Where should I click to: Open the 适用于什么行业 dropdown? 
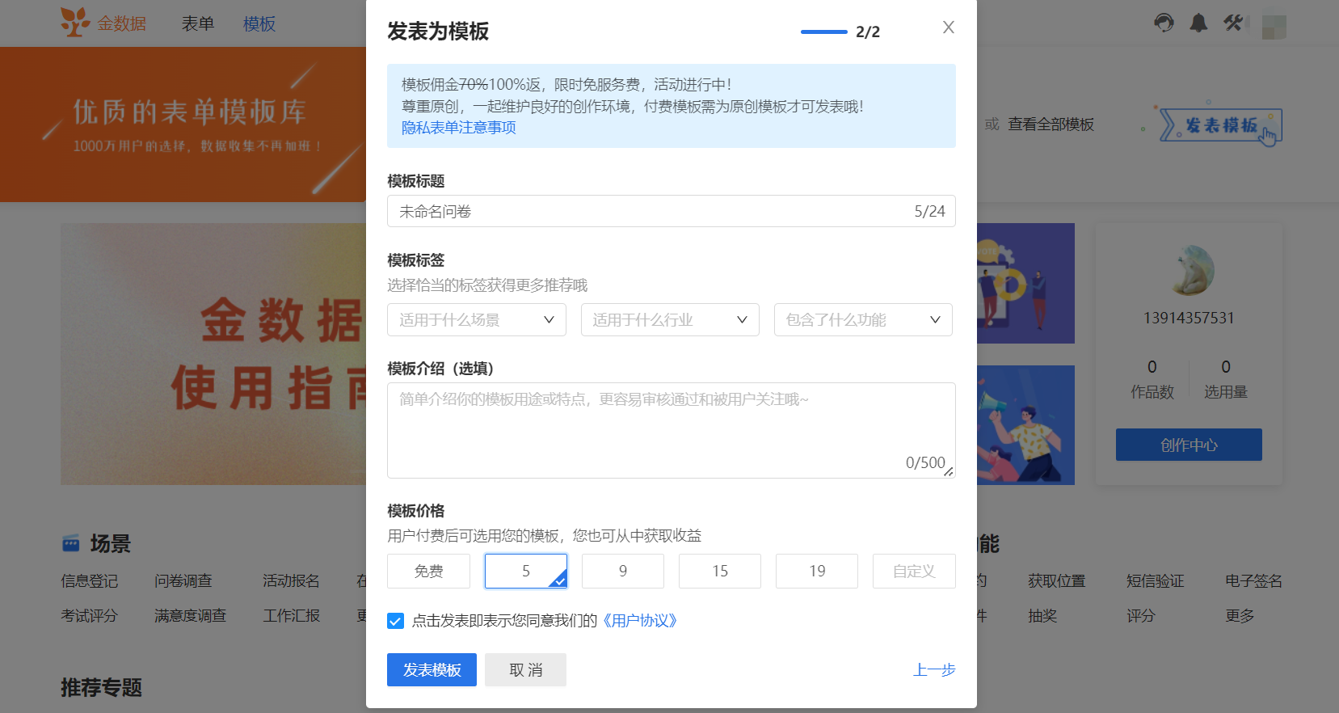(x=670, y=319)
